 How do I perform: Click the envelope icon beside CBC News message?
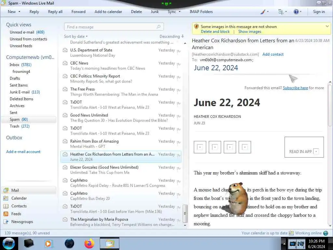(65, 63)
